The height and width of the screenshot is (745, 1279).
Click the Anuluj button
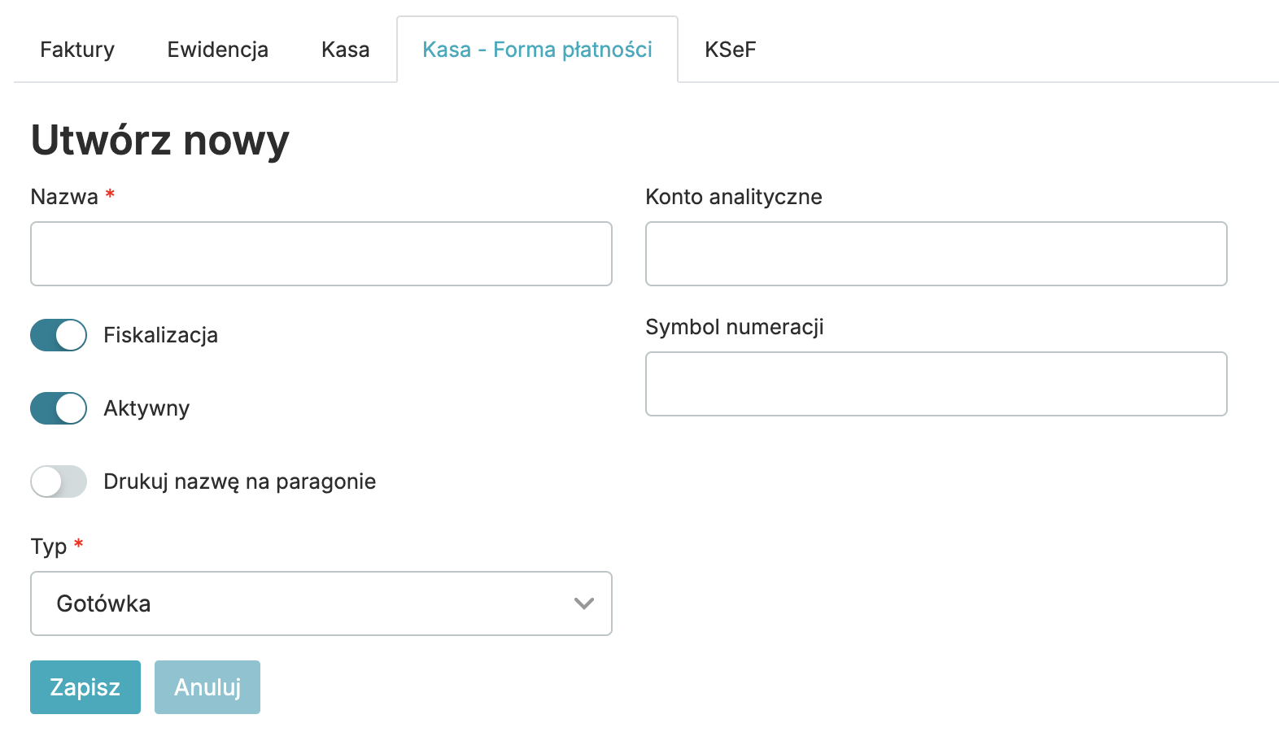pos(207,687)
